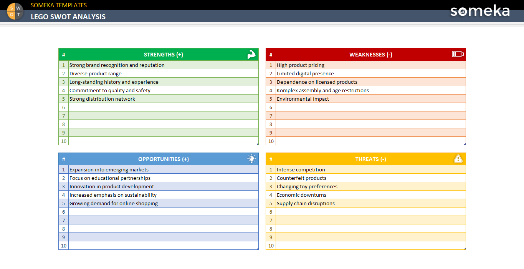The width and height of the screenshot is (524, 269).
Task: Select the STRENGTHS (+) header
Action: [x=164, y=55]
